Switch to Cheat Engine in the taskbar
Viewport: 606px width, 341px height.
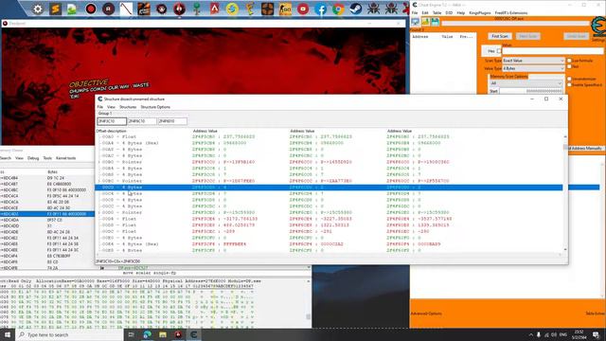pos(193,334)
